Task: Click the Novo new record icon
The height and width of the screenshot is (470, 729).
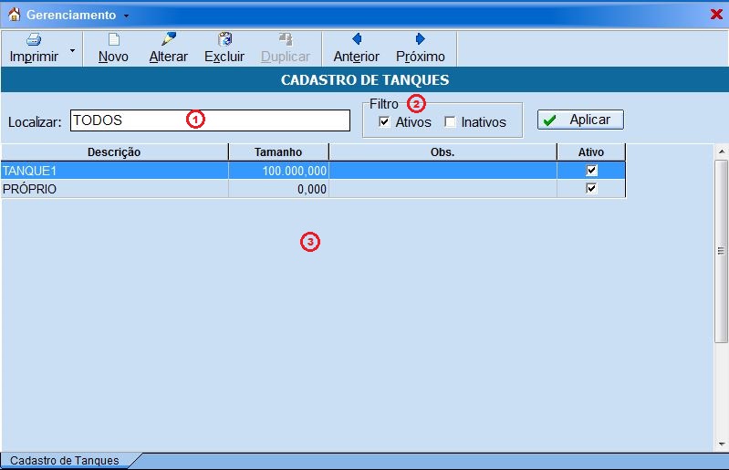Action: pyautogui.click(x=113, y=40)
